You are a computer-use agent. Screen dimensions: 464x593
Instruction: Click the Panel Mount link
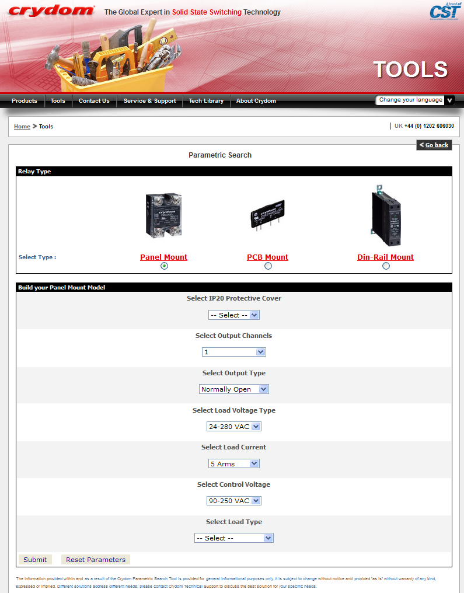(x=164, y=257)
